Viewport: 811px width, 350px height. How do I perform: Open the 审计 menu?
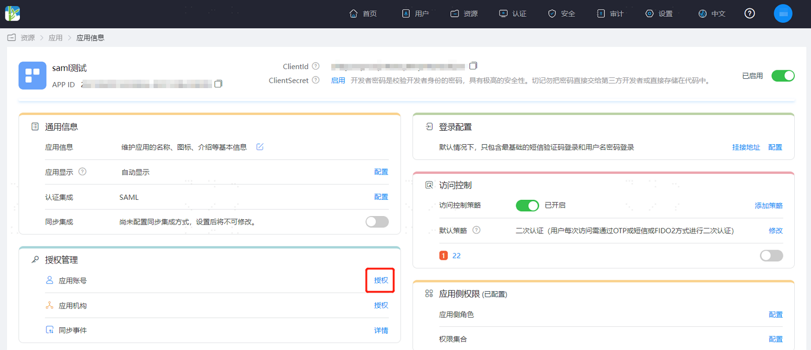[610, 14]
